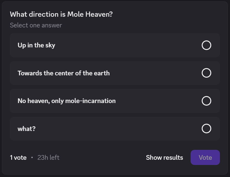
Task: Click empty poll footer area left of Show results
Action: (x=101, y=158)
